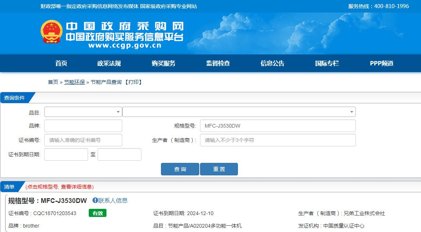Go to 首页 in the navigation bar
The width and height of the screenshot is (421, 232).
[61, 63]
